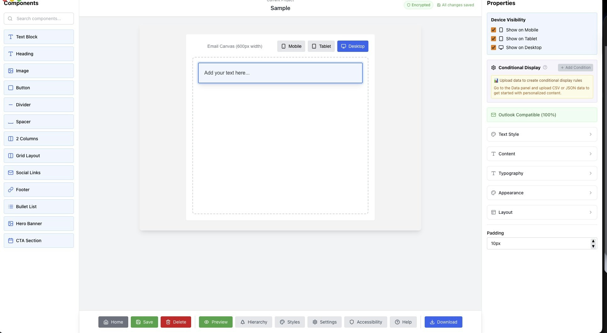Click the Image component icon
This screenshot has width=607, height=333.
(x=10, y=70)
